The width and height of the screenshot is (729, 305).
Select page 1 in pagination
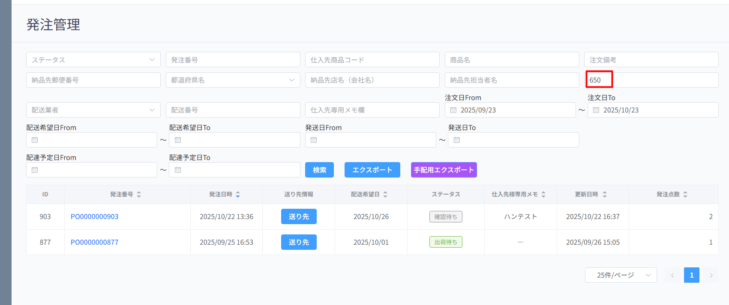691,275
